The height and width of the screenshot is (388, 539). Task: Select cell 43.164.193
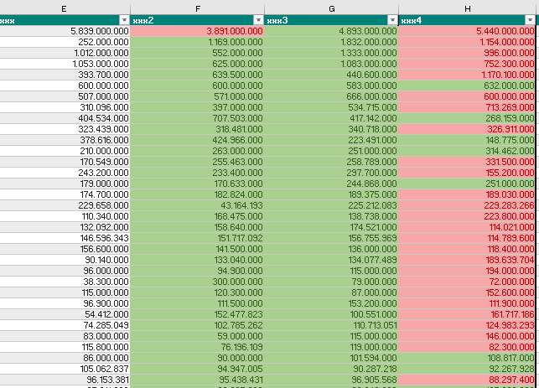pyautogui.click(x=197, y=205)
